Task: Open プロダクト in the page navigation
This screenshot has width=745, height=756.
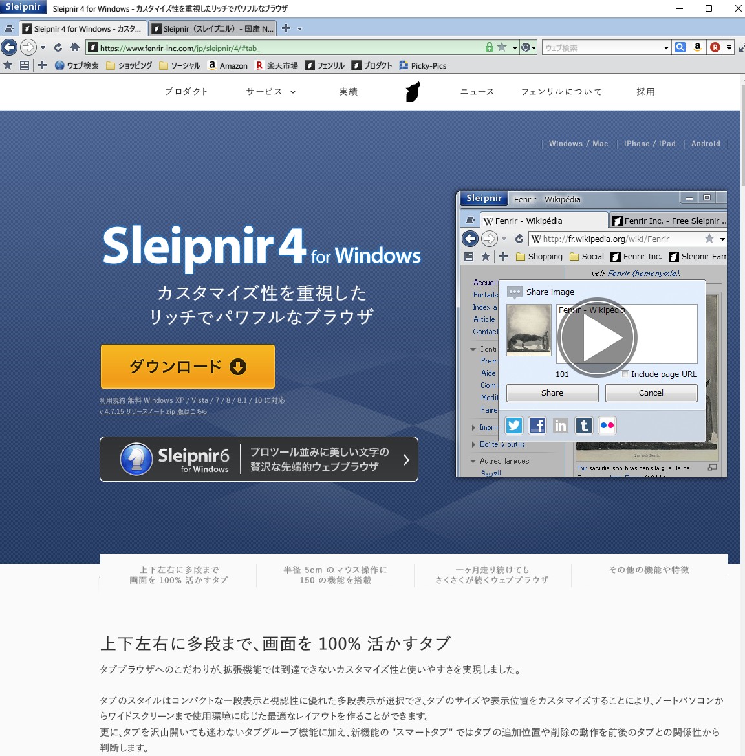Action: click(x=186, y=92)
